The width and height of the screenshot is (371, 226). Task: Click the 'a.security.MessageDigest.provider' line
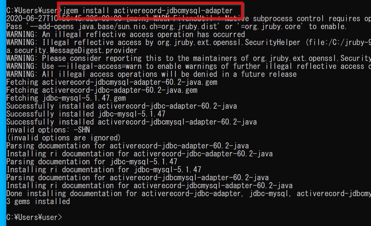pyautogui.click(x=72, y=50)
